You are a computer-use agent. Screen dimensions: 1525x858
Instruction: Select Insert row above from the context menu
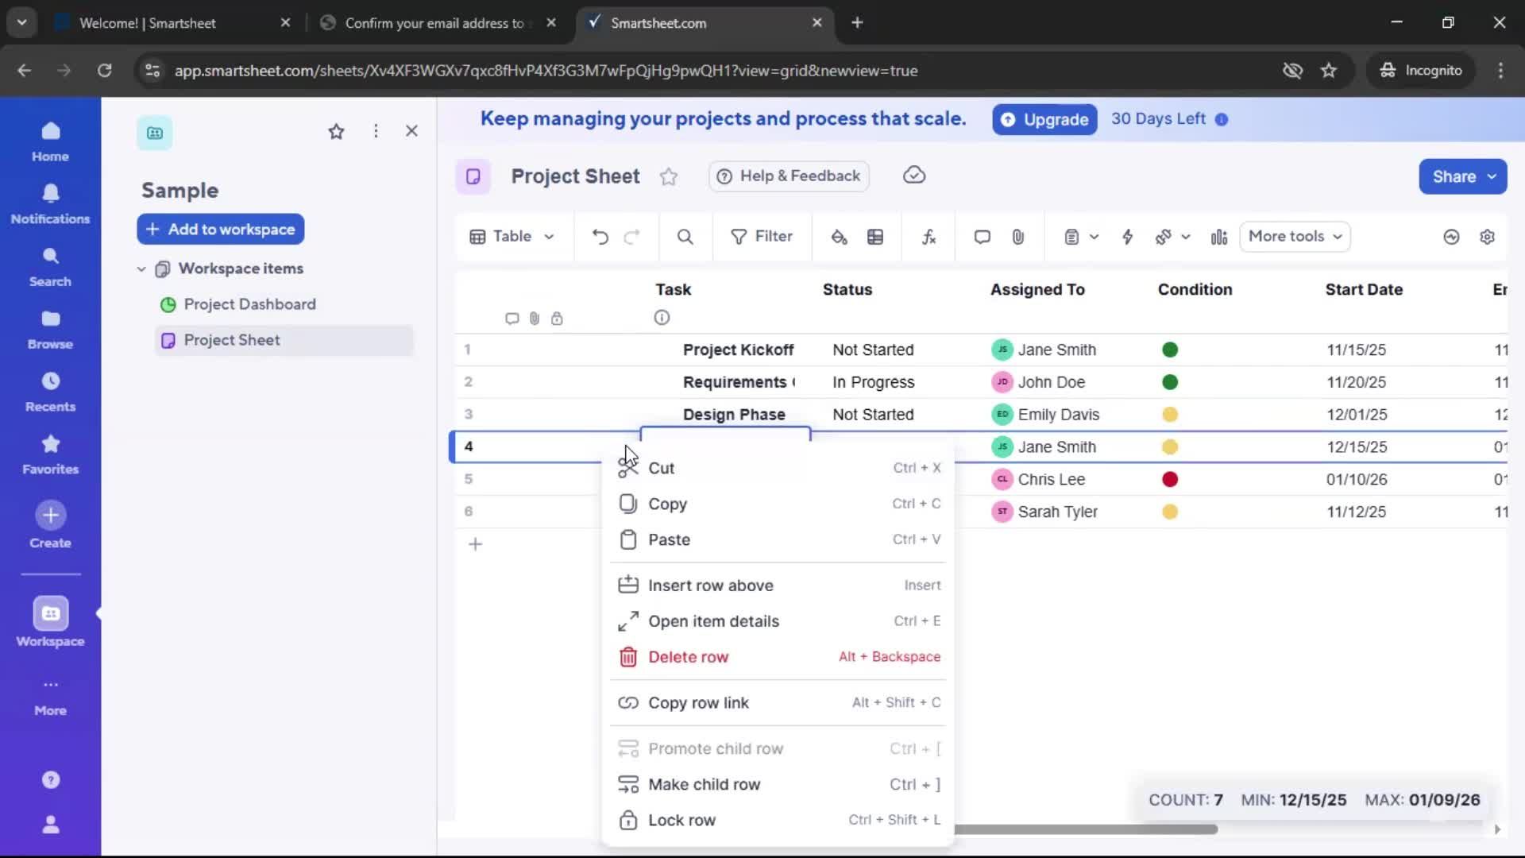[711, 585]
